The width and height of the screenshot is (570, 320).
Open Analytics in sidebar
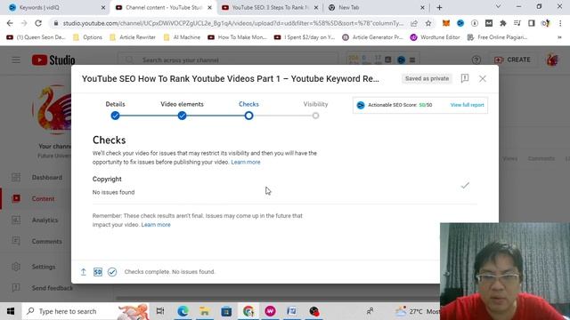37,220
